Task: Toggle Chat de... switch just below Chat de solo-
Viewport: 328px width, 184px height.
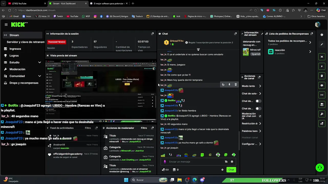Action: click(258, 101)
